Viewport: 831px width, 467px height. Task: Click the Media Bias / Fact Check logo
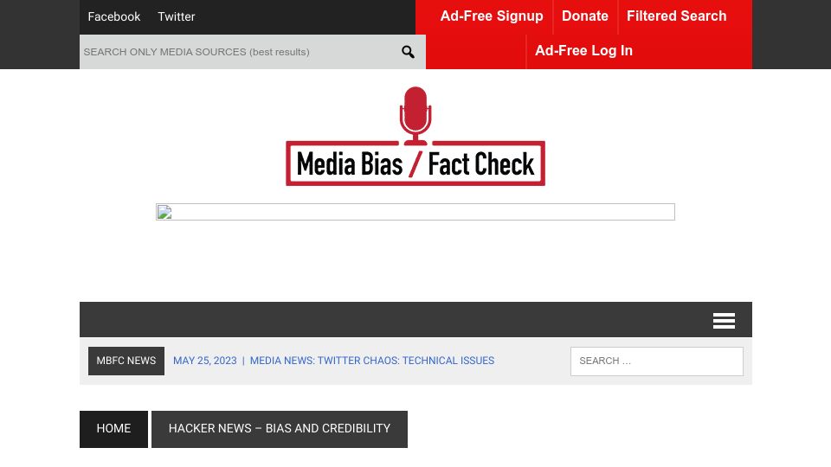[x=415, y=136]
